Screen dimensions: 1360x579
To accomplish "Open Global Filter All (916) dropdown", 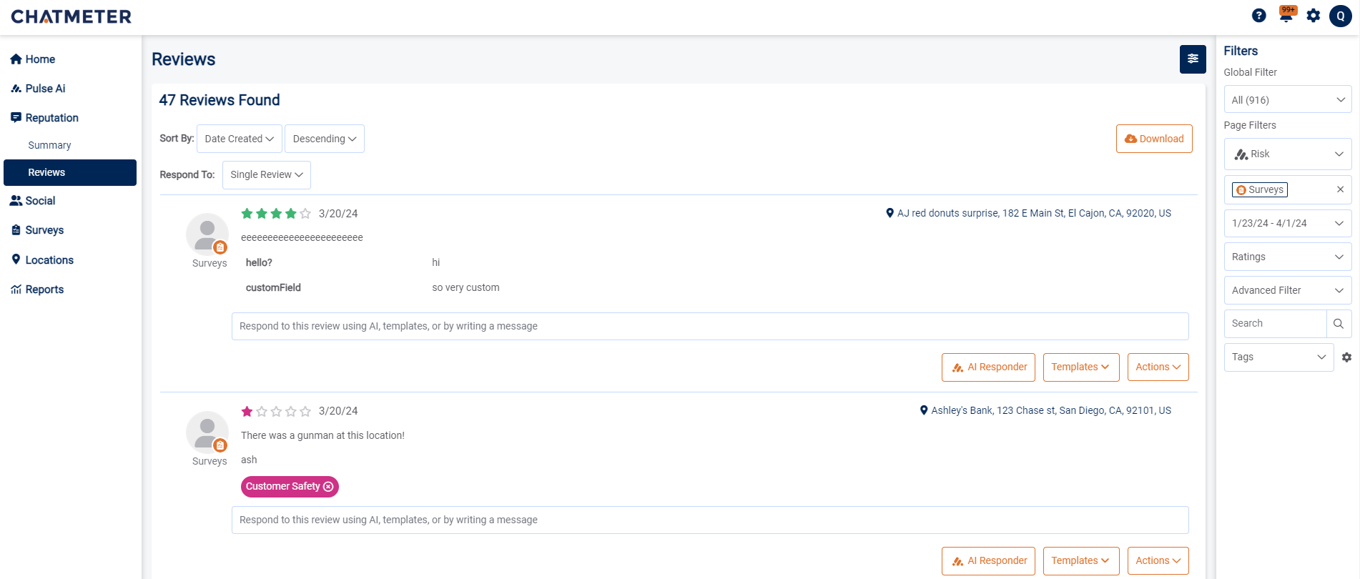I will 1288,100.
